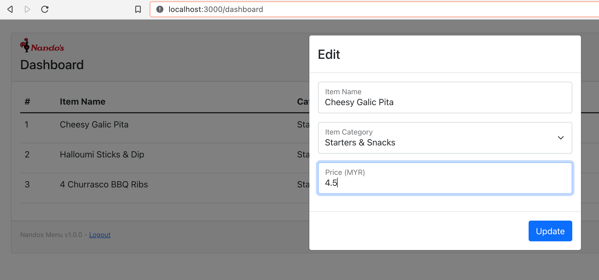Expand the Item Category chevron

pyautogui.click(x=561, y=138)
